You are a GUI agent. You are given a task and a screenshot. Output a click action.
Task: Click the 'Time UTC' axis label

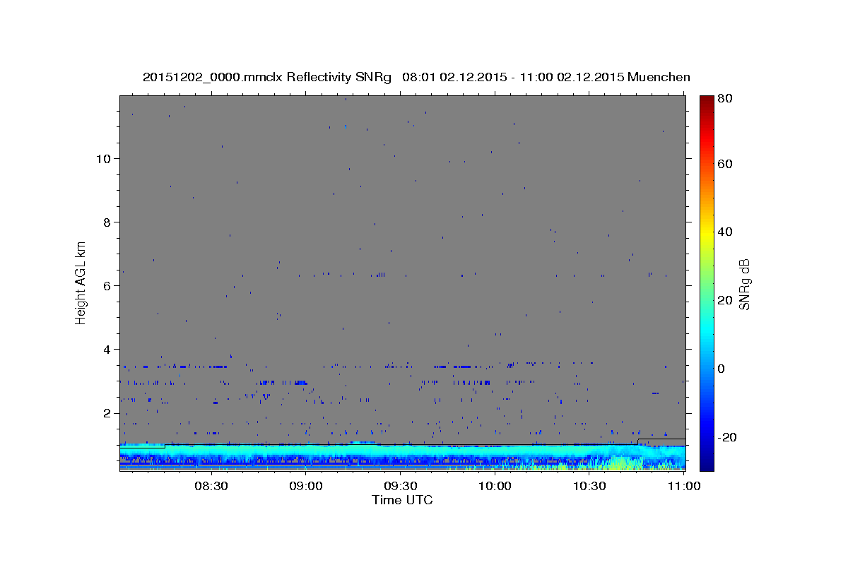pos(402,500)
